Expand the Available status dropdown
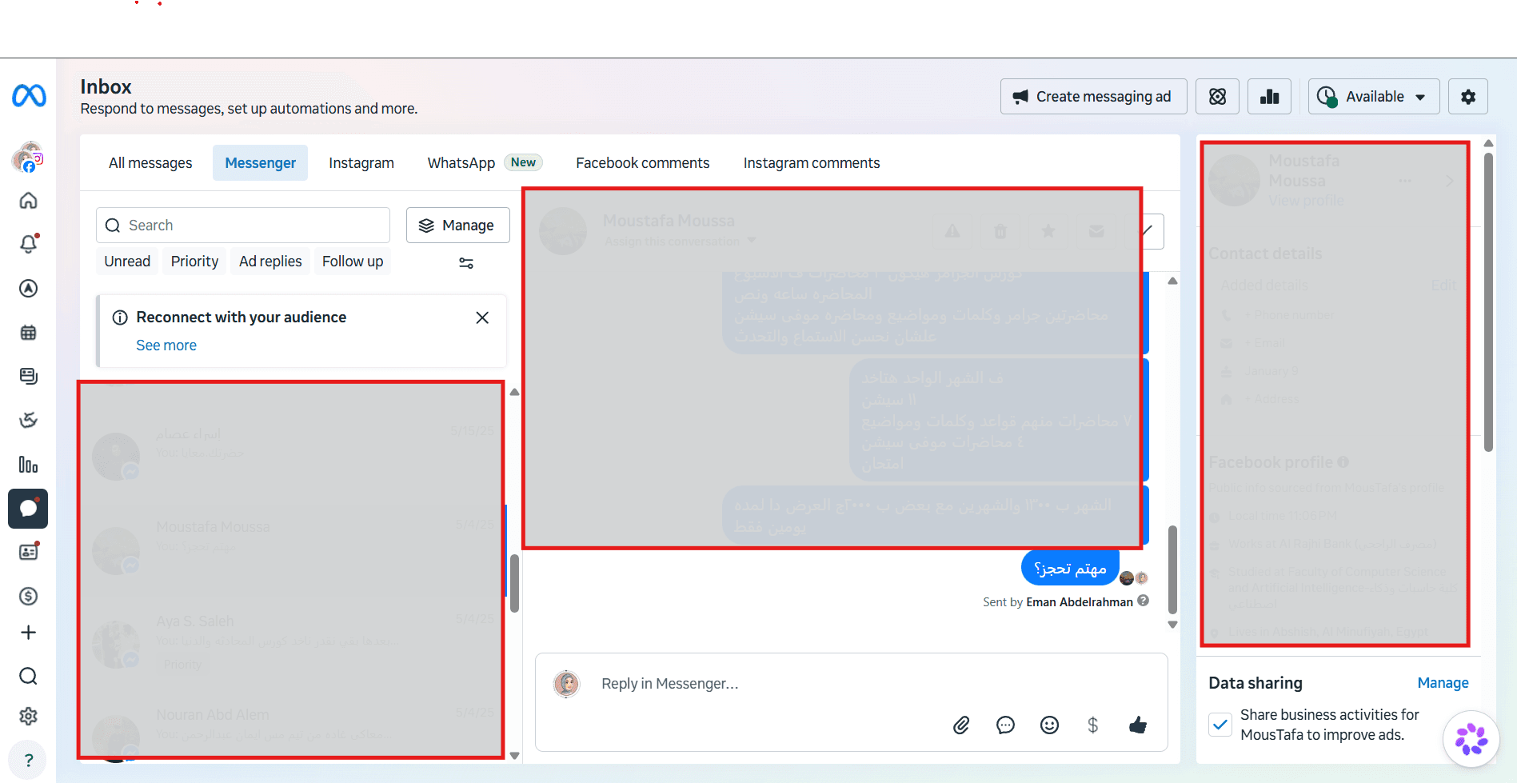Screen dimensions: 1517x783 1374,97
